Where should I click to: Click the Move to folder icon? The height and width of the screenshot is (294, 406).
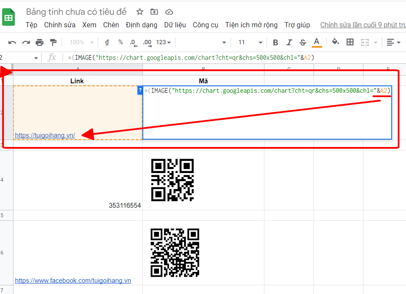[154, 12]
